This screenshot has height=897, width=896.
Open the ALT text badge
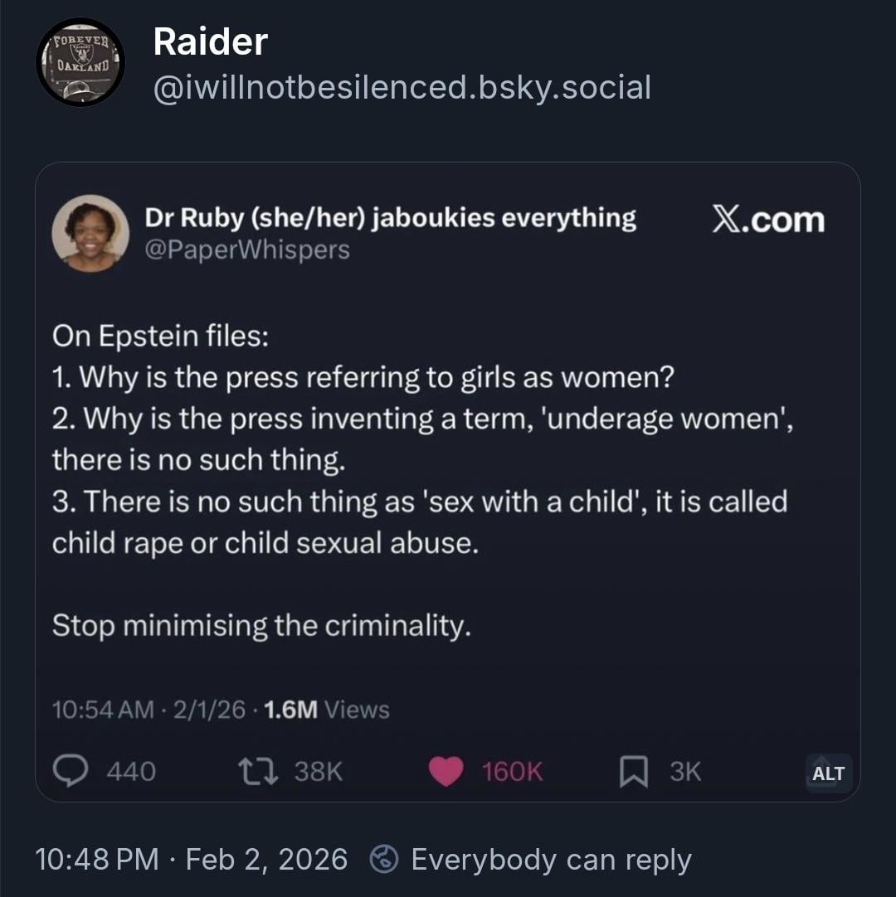pos(828,773)
